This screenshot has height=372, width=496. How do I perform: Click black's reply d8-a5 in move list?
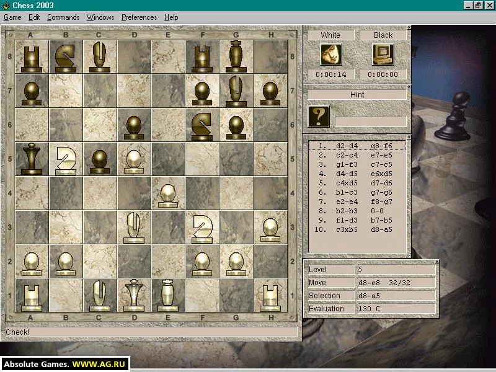click(x=381, y=229)
